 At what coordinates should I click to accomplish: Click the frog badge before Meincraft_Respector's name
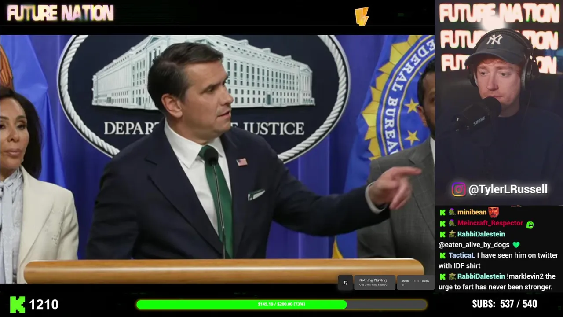pos(452,223)
